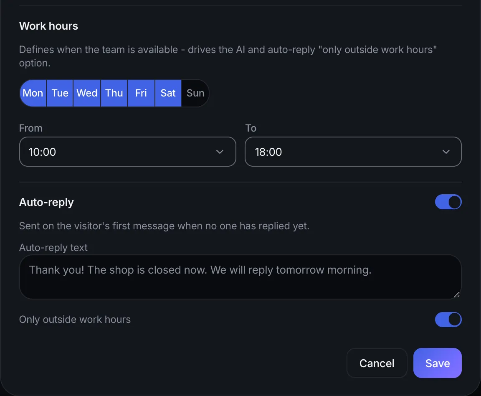Screen dimensions: 481x396
Task: Click the "Only outside work hours" label
Action: [x=75, y=320]
